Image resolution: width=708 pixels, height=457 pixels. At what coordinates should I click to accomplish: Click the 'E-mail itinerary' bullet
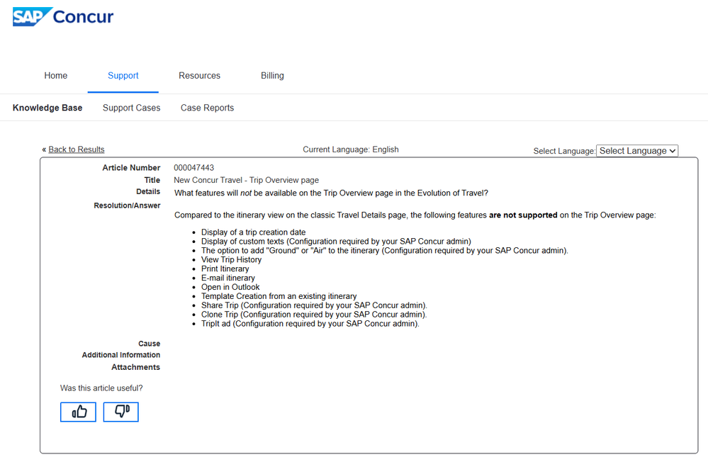228,278
